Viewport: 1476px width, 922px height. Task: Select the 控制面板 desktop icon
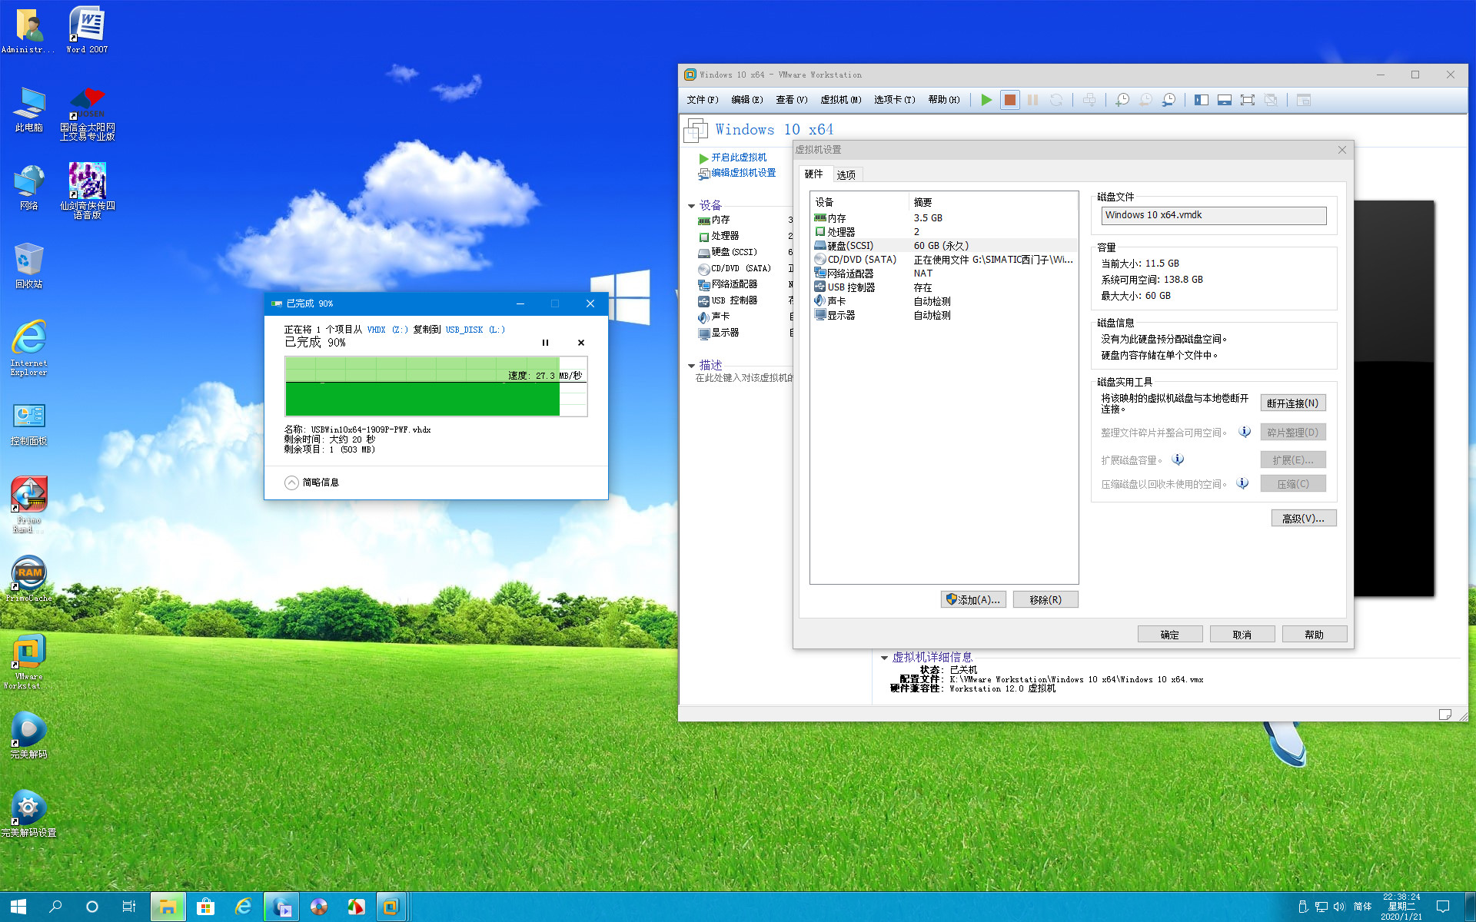[x=29, y=424]
